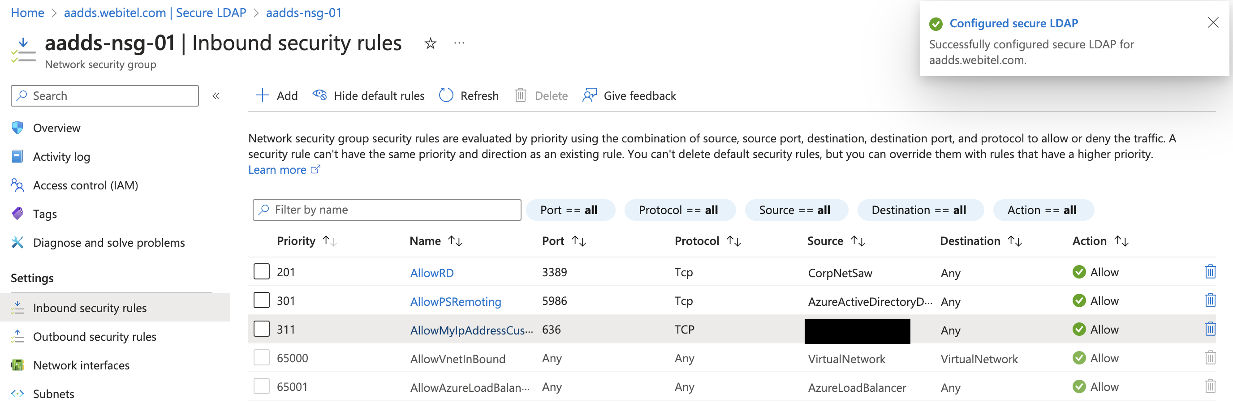Delete rule 311 with trash icon
The height and width of the screenshot is (403, 1233).
[1210, 329]
